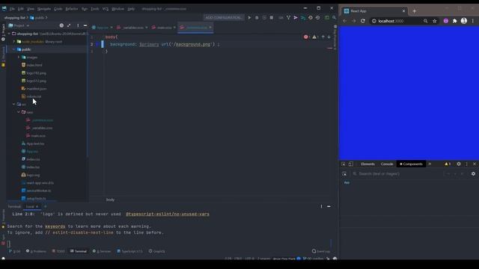Hide the Project panel with minus icon
The width and height of the screenshot is (479, 269).
click(x=85, y=25)
